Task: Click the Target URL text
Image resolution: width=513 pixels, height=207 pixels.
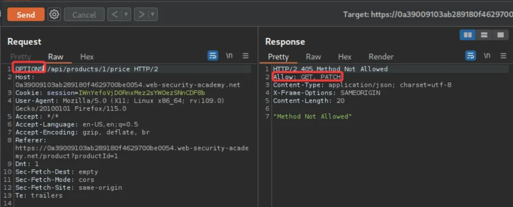Action: point(428,14)
